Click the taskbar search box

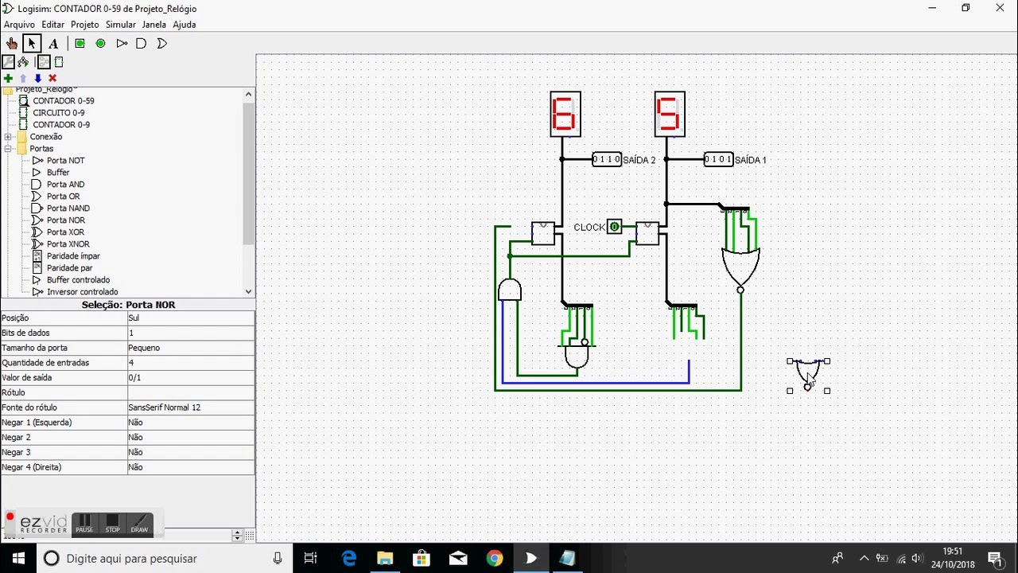[165, 558]
